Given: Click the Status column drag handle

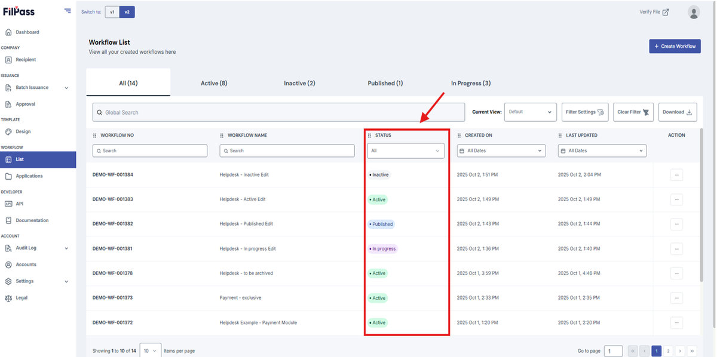Looking at the screenshot, I should pyautogui.click(x=369, y=136).
